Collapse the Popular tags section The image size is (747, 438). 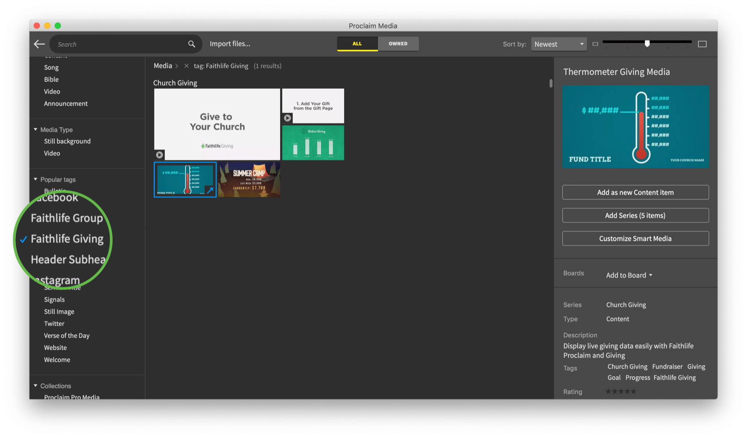35,179
